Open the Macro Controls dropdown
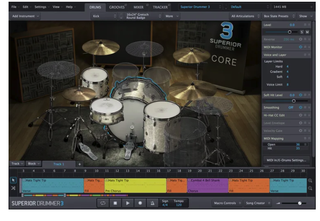The height and width of the screenshot is (221, 320). pos(227,203)
